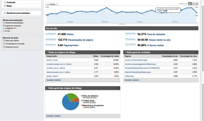Screen dimensions: 204x121
Task: Open the Taxa de rejeições link
Action: click(x=156, y=34)
